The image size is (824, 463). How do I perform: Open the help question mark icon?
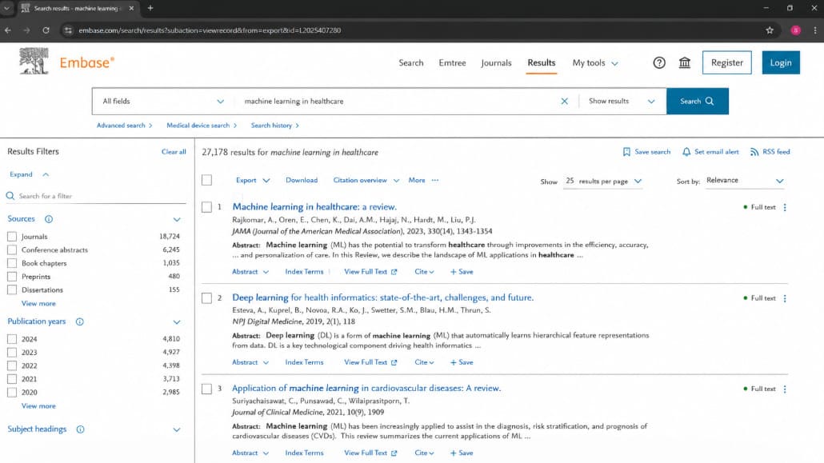(659, 62)
